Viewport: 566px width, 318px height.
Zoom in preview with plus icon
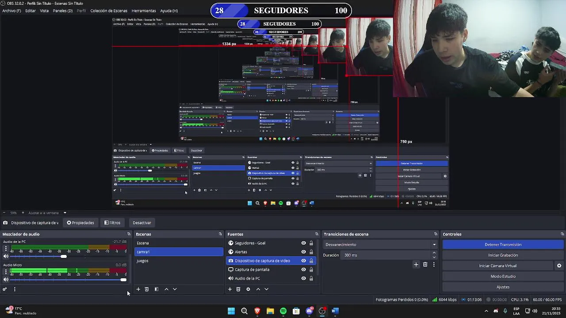(23, 213)
